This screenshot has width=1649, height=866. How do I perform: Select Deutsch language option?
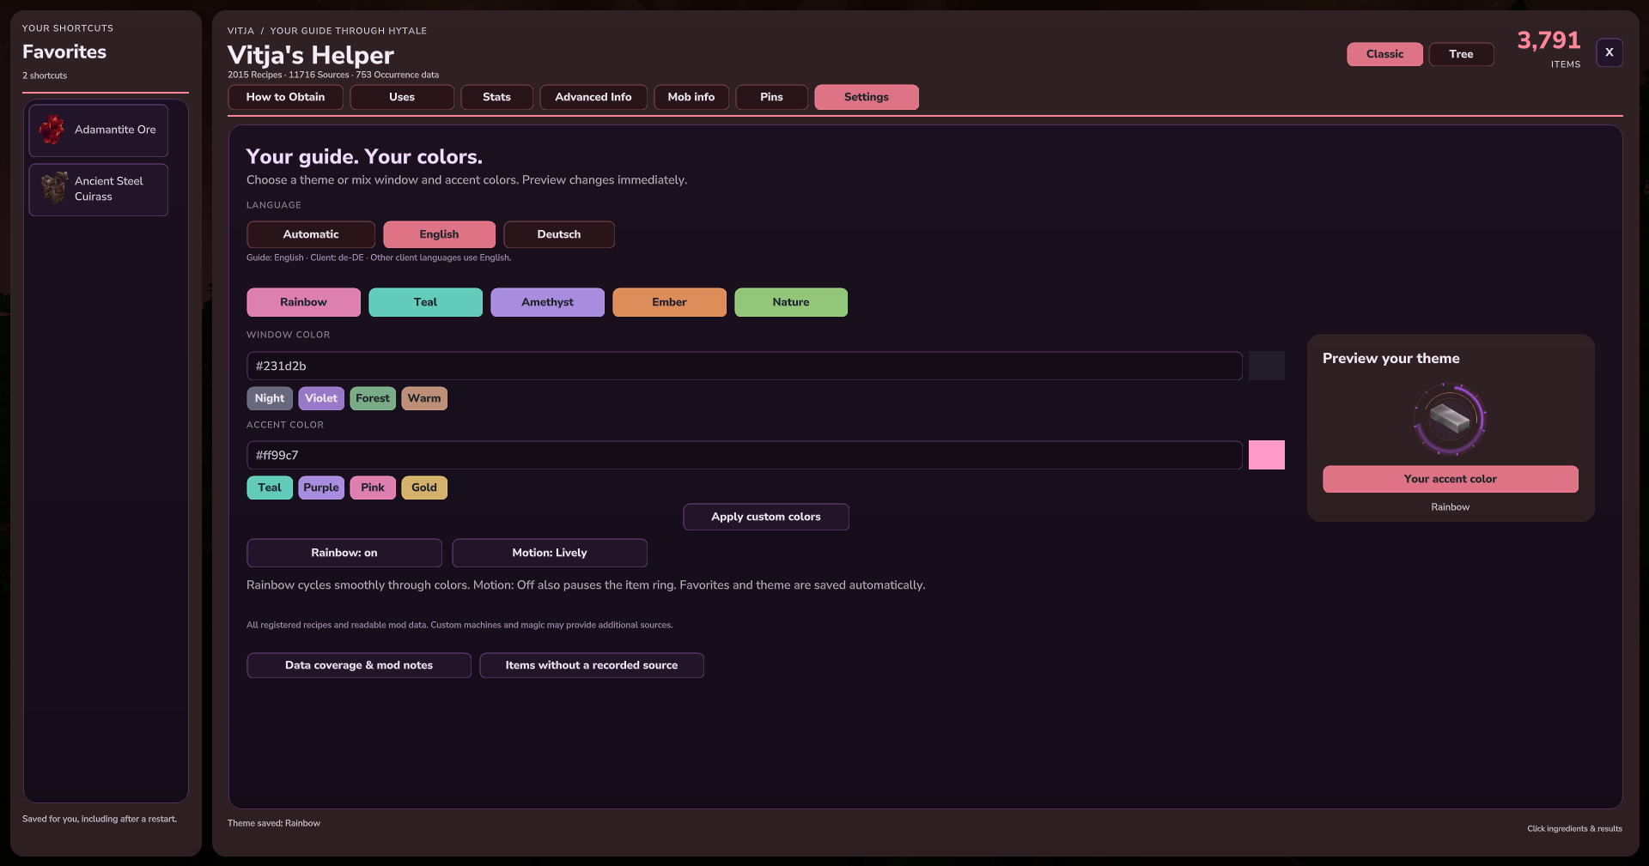[559, 234]
